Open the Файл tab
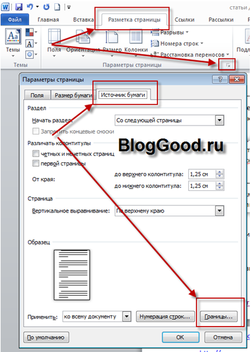This screenshot has width=251, height=352. coord(15,20)
